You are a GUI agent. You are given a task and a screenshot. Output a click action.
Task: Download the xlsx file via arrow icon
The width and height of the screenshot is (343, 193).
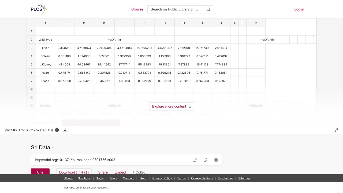tap(65, 130)
